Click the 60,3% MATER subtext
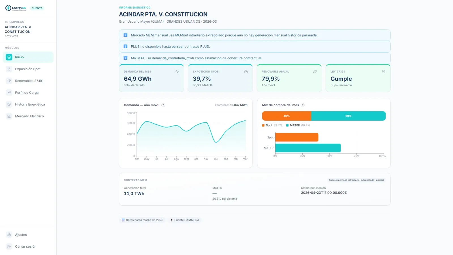The width and height of the screenshot is (453, 255). coord(202,85)
